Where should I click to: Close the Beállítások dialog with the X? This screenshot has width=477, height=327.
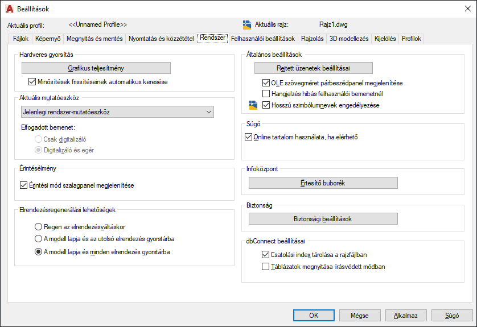[x=468, y=9]
